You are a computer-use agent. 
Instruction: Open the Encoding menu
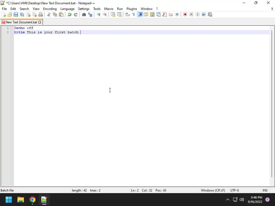pyautogui.click(x=50, y=9)
